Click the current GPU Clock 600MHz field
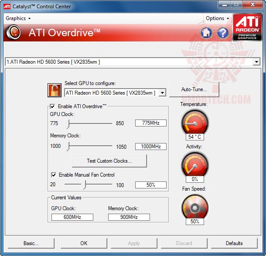This screenshot has width=266, height=256. [72, 217]
